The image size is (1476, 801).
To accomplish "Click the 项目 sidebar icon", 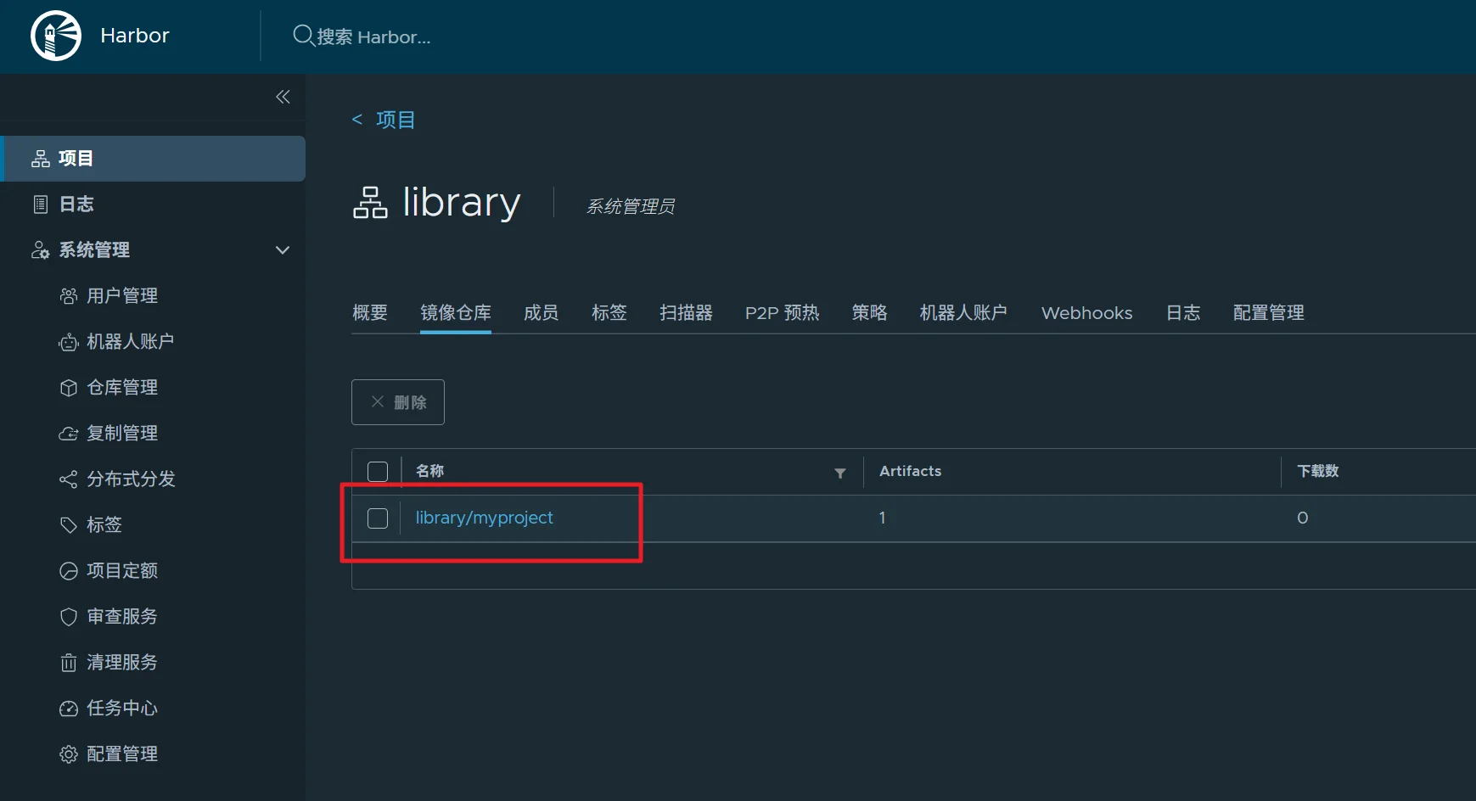I will pos(41,159).
